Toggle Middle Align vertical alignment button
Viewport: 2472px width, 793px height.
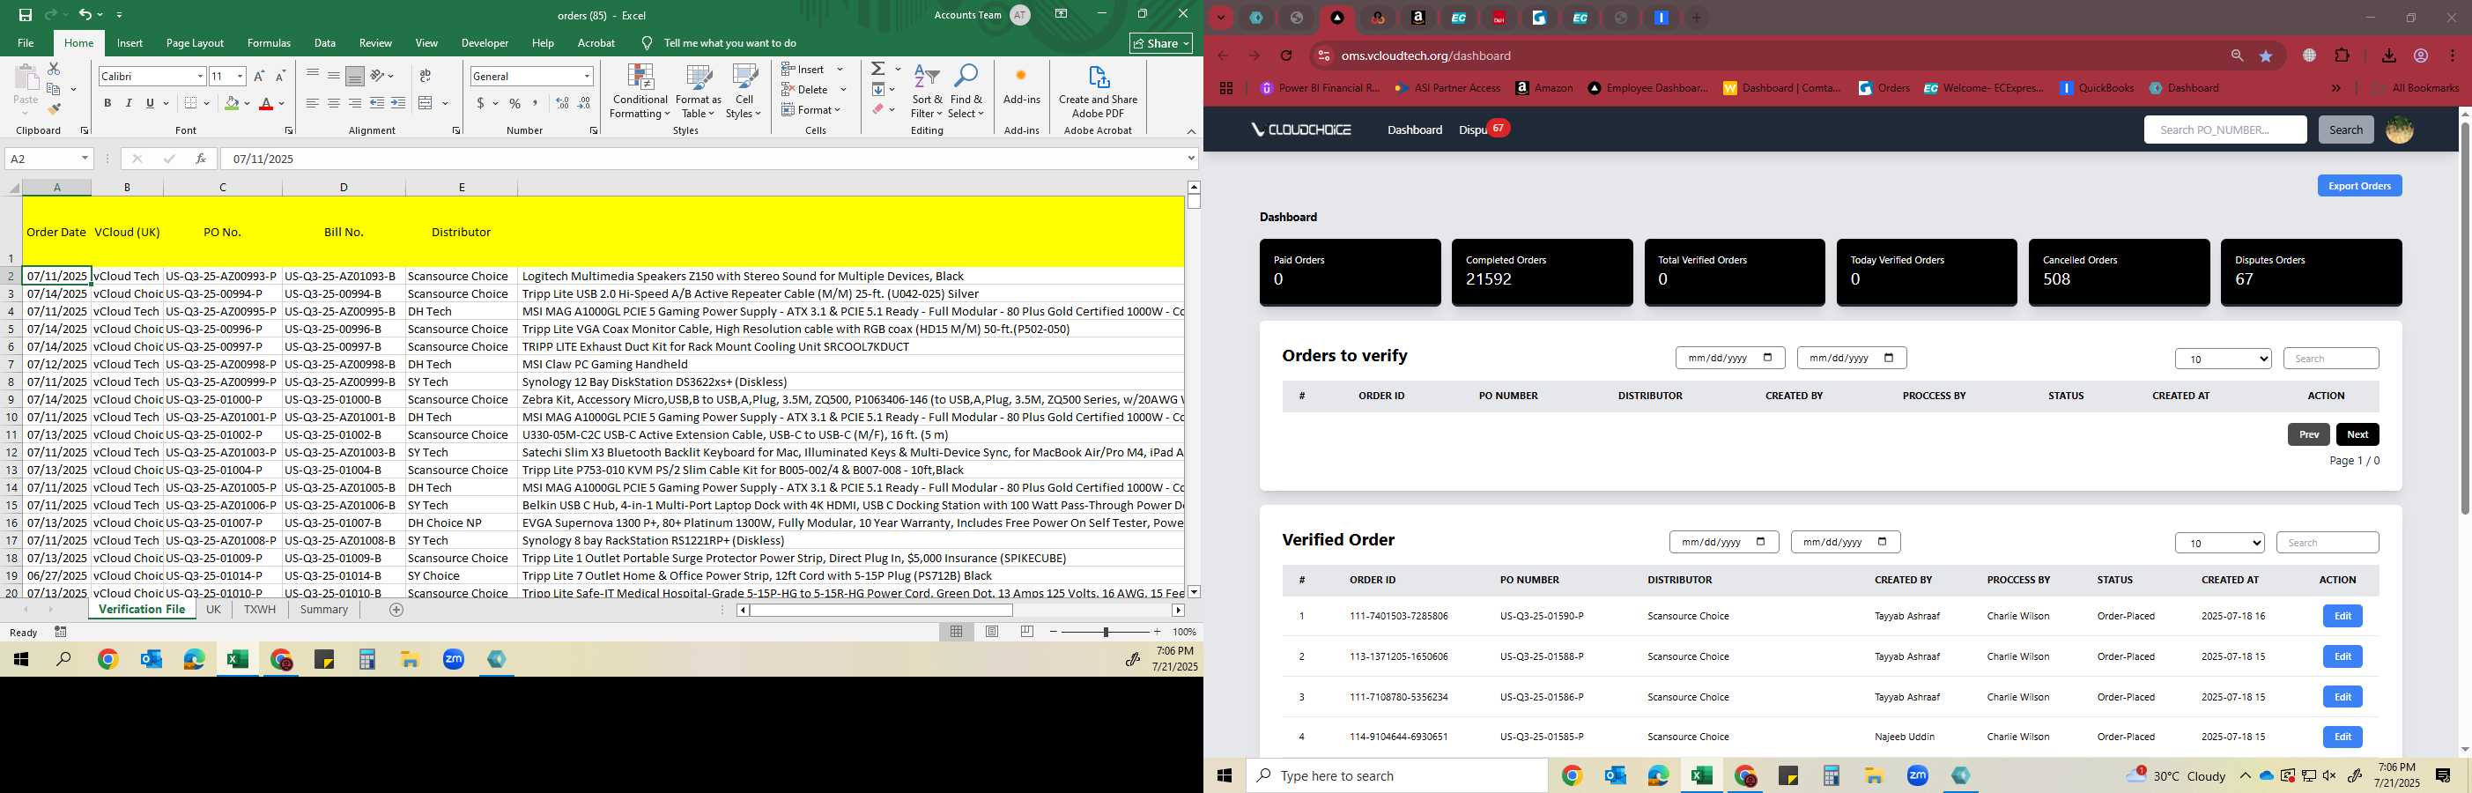(333, 76)
